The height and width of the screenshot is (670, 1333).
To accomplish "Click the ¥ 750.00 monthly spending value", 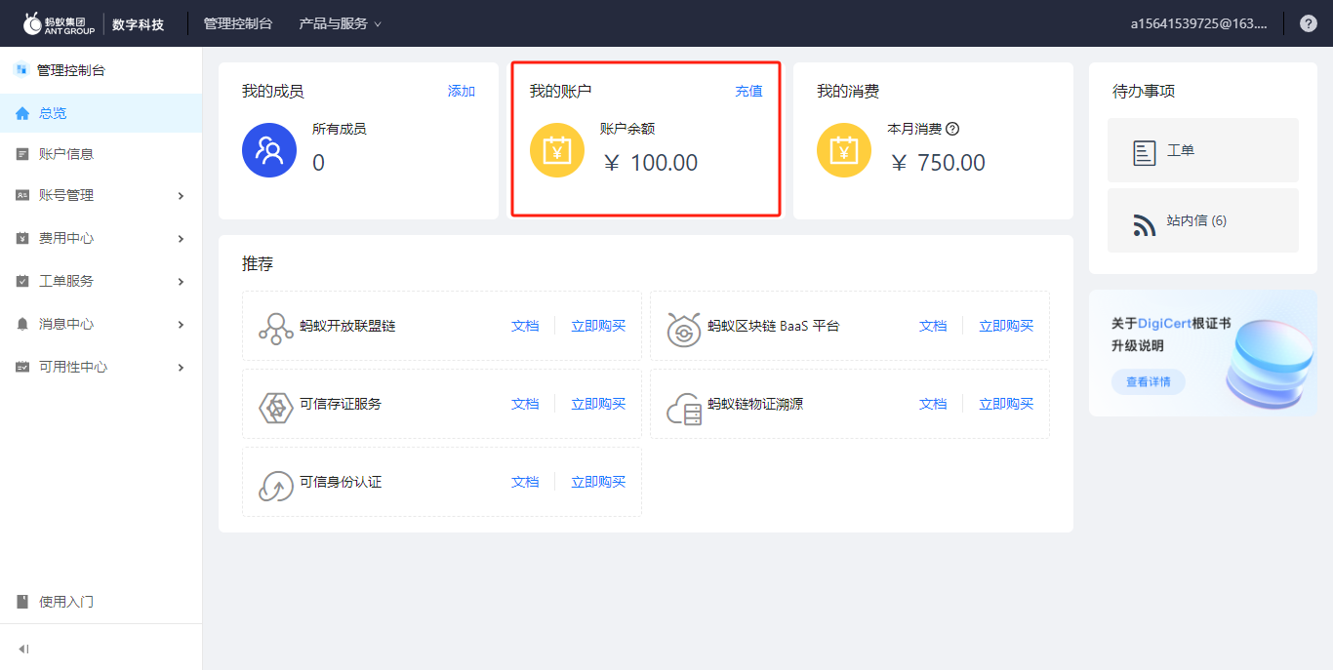I will 938,163.
